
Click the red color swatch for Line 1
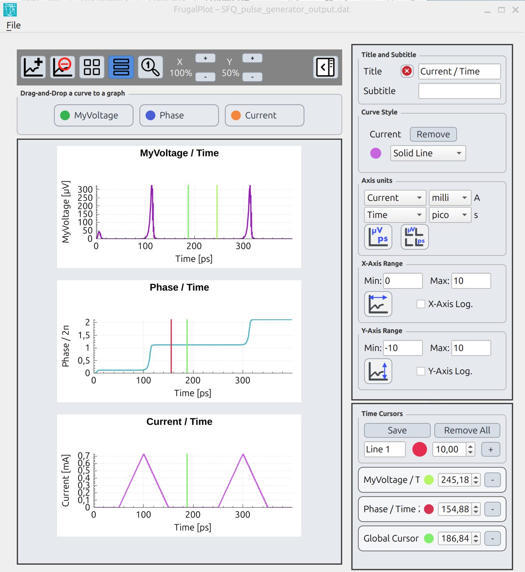(x=420, y=449)
